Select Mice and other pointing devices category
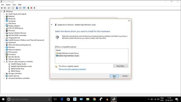Screen dimensions: 181x102 [20, 45]
